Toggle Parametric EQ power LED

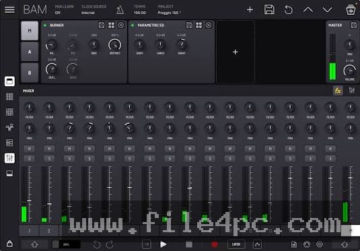click(x=133, y=25)
